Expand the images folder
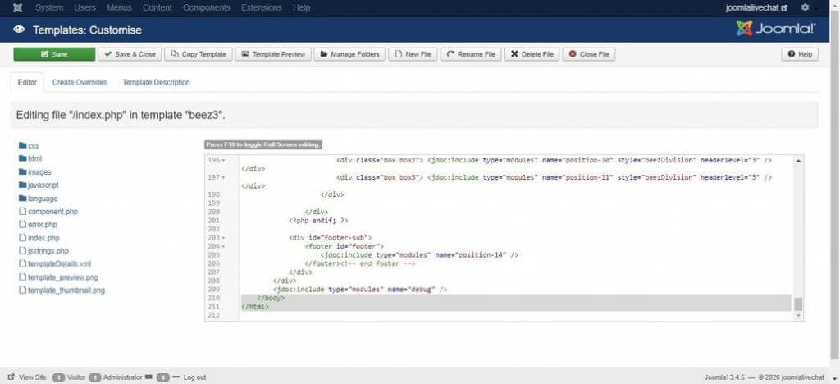The image size is (840, 384). (x=34, y=172)
